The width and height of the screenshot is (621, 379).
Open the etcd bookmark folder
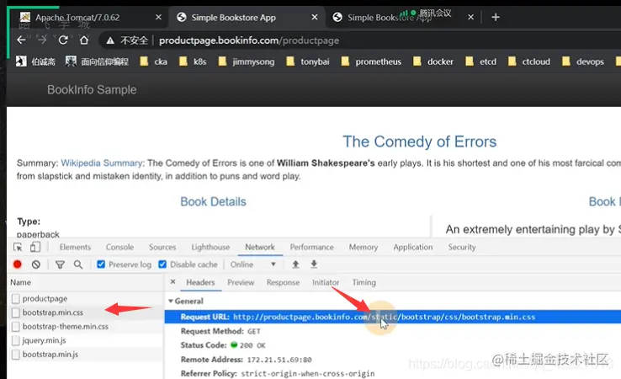point(480,61)
